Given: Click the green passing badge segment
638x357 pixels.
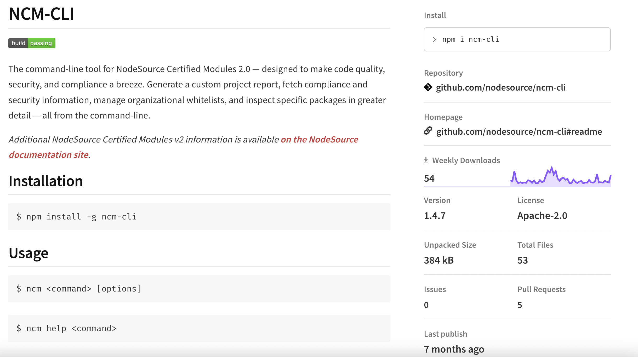Looking at the screenshot, I should pos(41,43).
